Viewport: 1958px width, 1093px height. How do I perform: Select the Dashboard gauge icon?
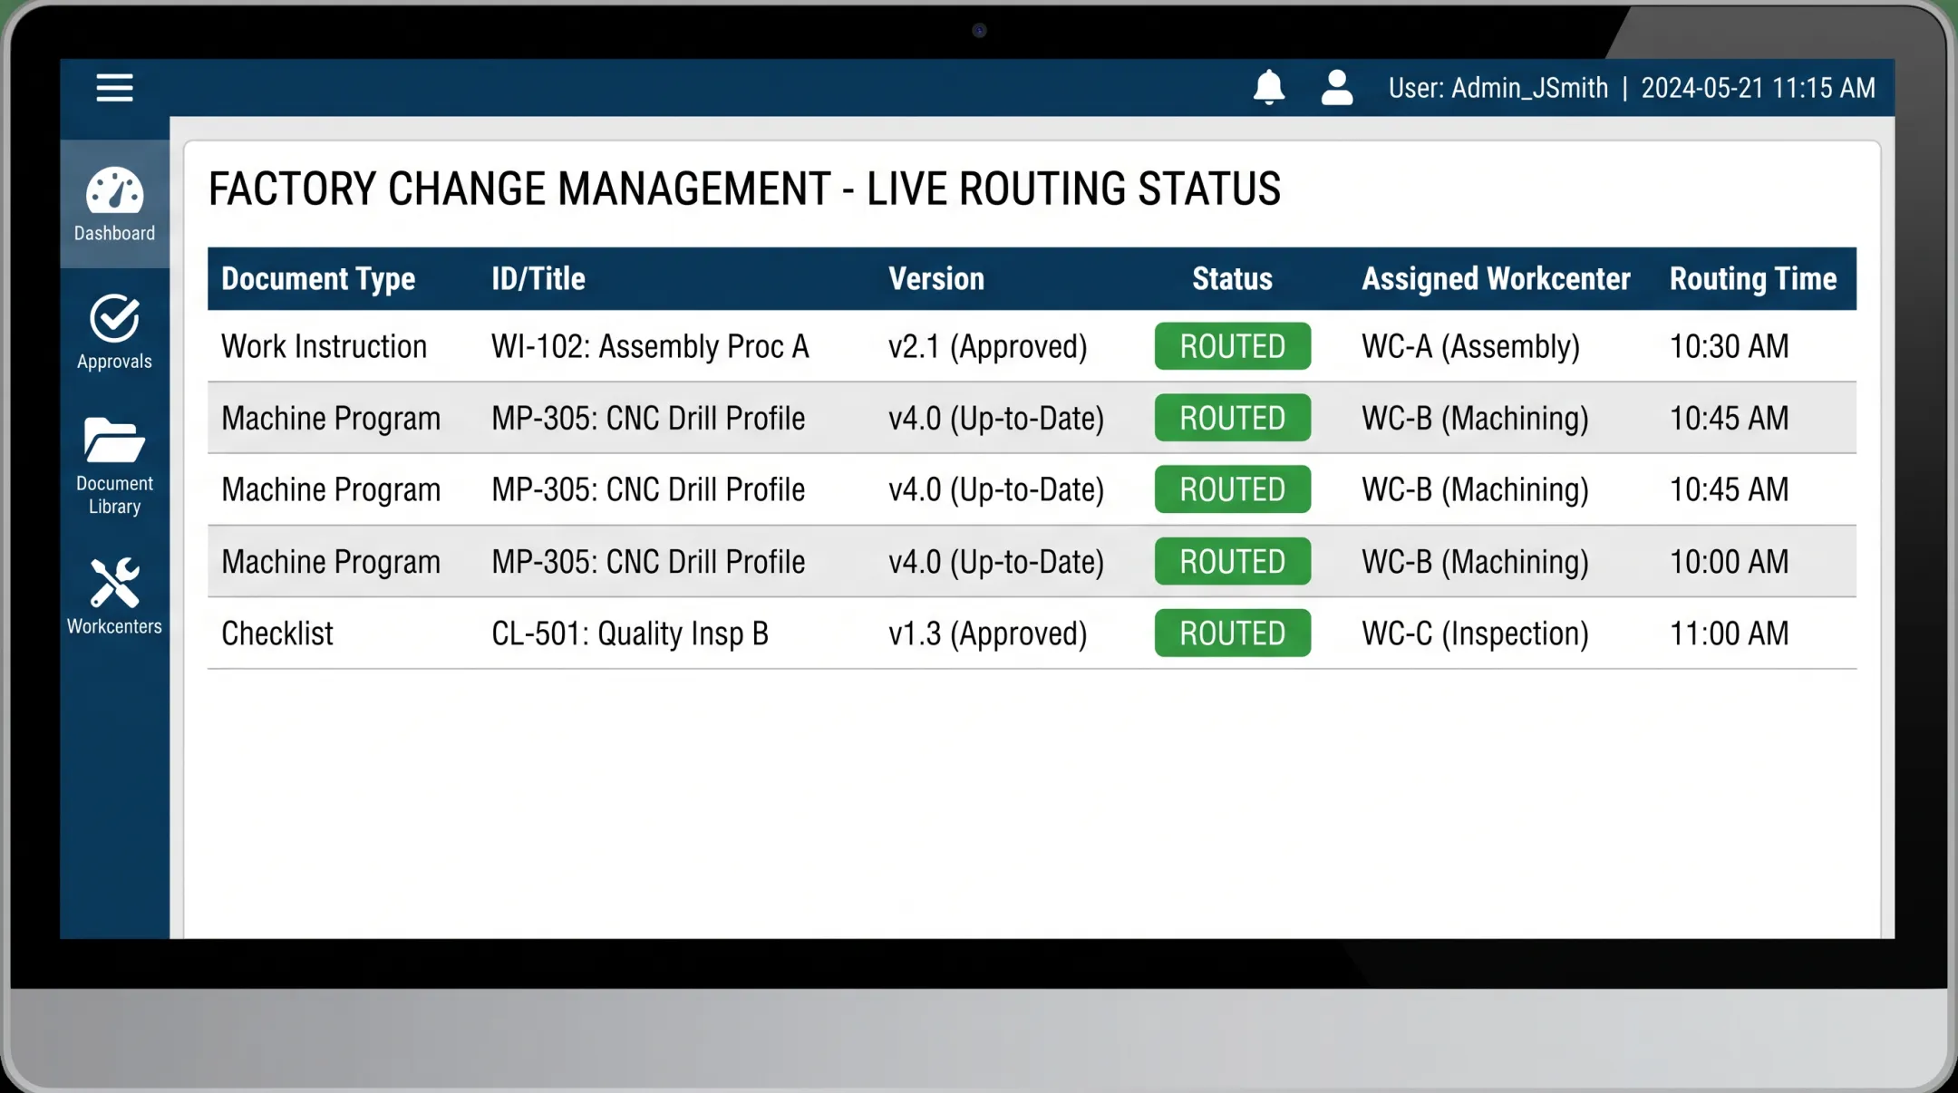point(114,189)
